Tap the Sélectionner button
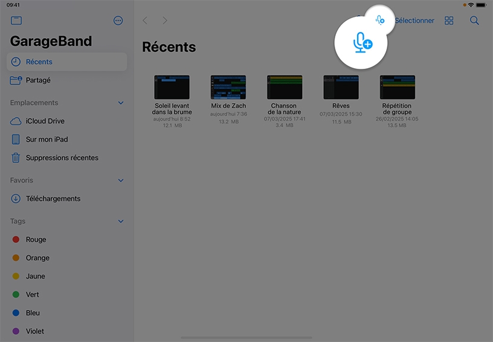Screen dimensions: 493x342 pos(414,21)
